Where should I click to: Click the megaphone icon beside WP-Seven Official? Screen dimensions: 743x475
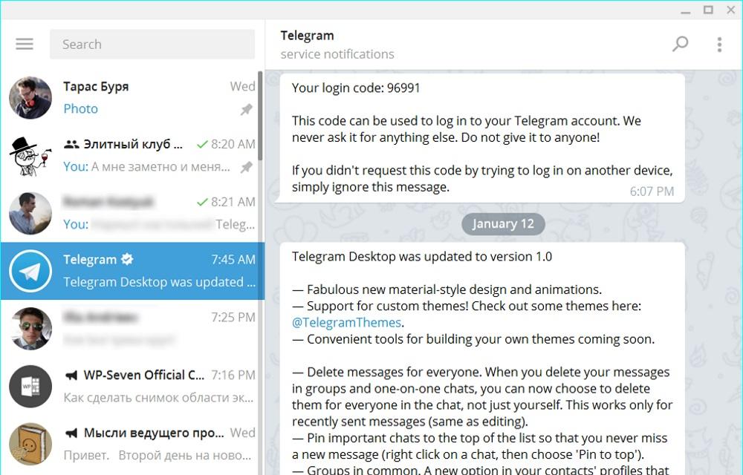click(71, 376)
